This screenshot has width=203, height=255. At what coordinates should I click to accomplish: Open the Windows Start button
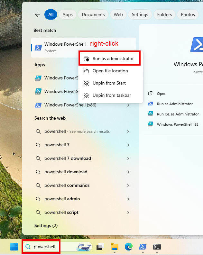[x=14, y=247]
